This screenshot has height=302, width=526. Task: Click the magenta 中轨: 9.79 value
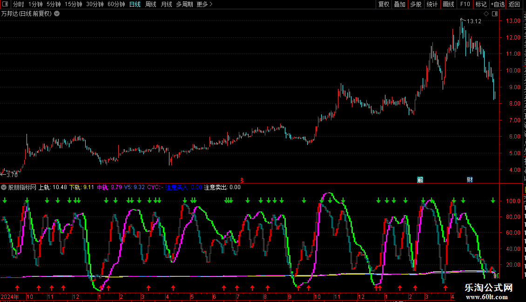coord(109,188)
